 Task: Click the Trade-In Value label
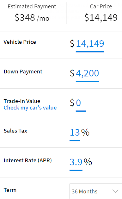(x=22, y=101)
